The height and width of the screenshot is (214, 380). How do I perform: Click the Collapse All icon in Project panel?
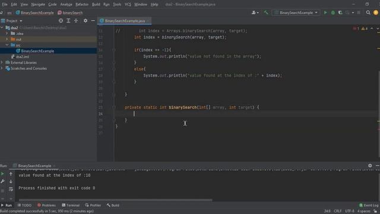76,21
